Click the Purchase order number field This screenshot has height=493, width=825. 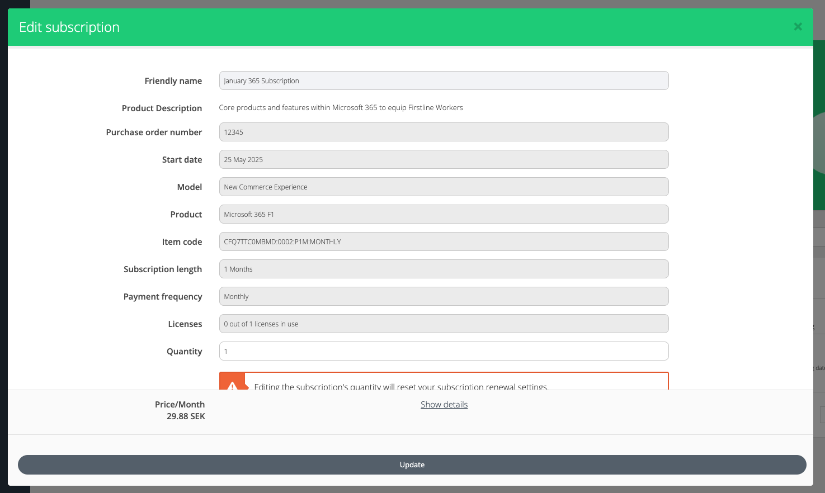[x=444, y=132]
